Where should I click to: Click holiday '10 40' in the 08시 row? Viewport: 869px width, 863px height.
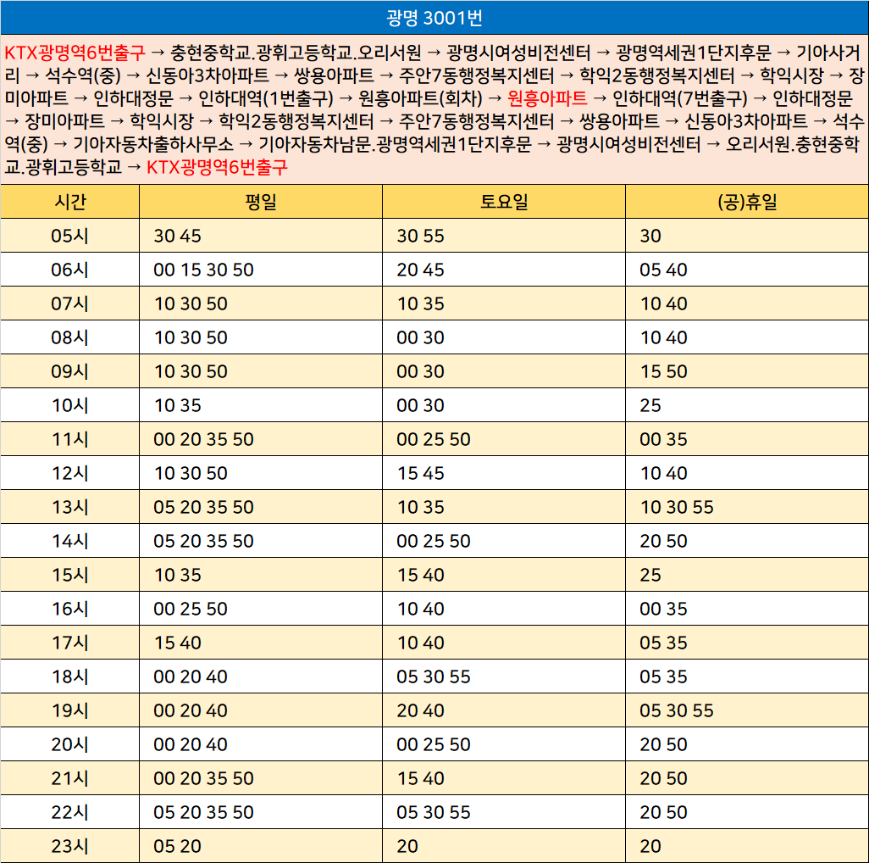pyautogui.click(x=663, y=337)
